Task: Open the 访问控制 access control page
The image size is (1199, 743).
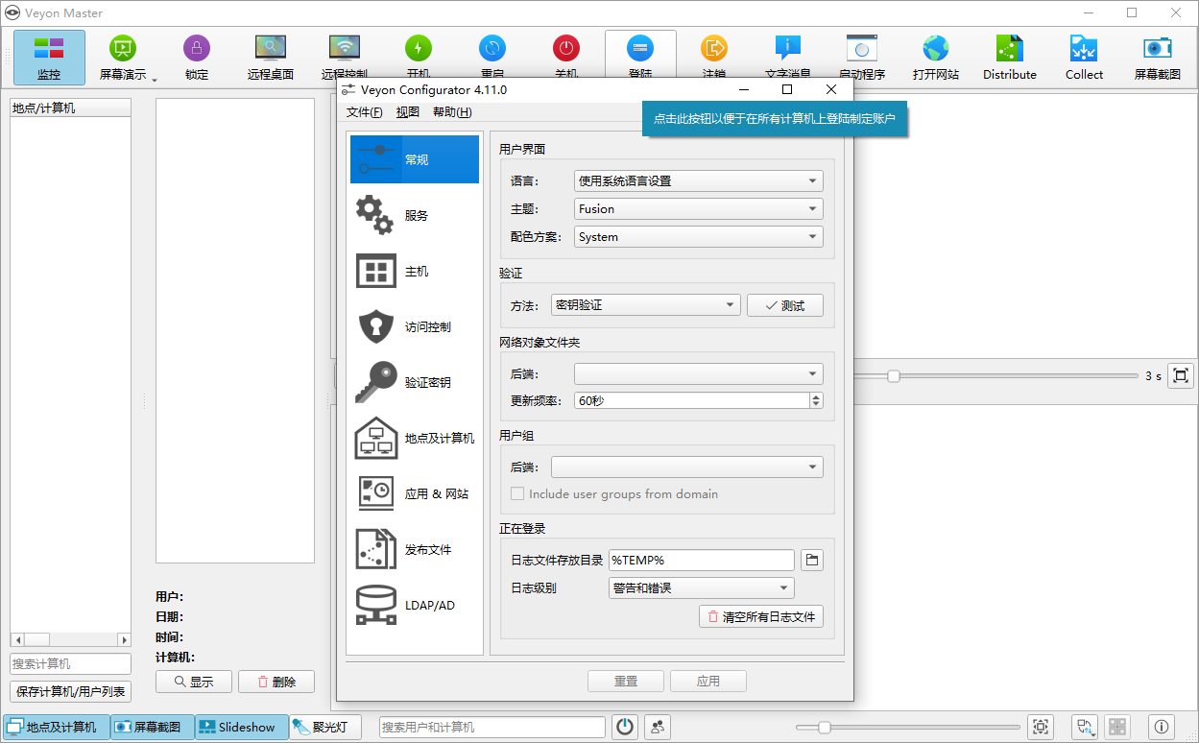Action: 415,326
